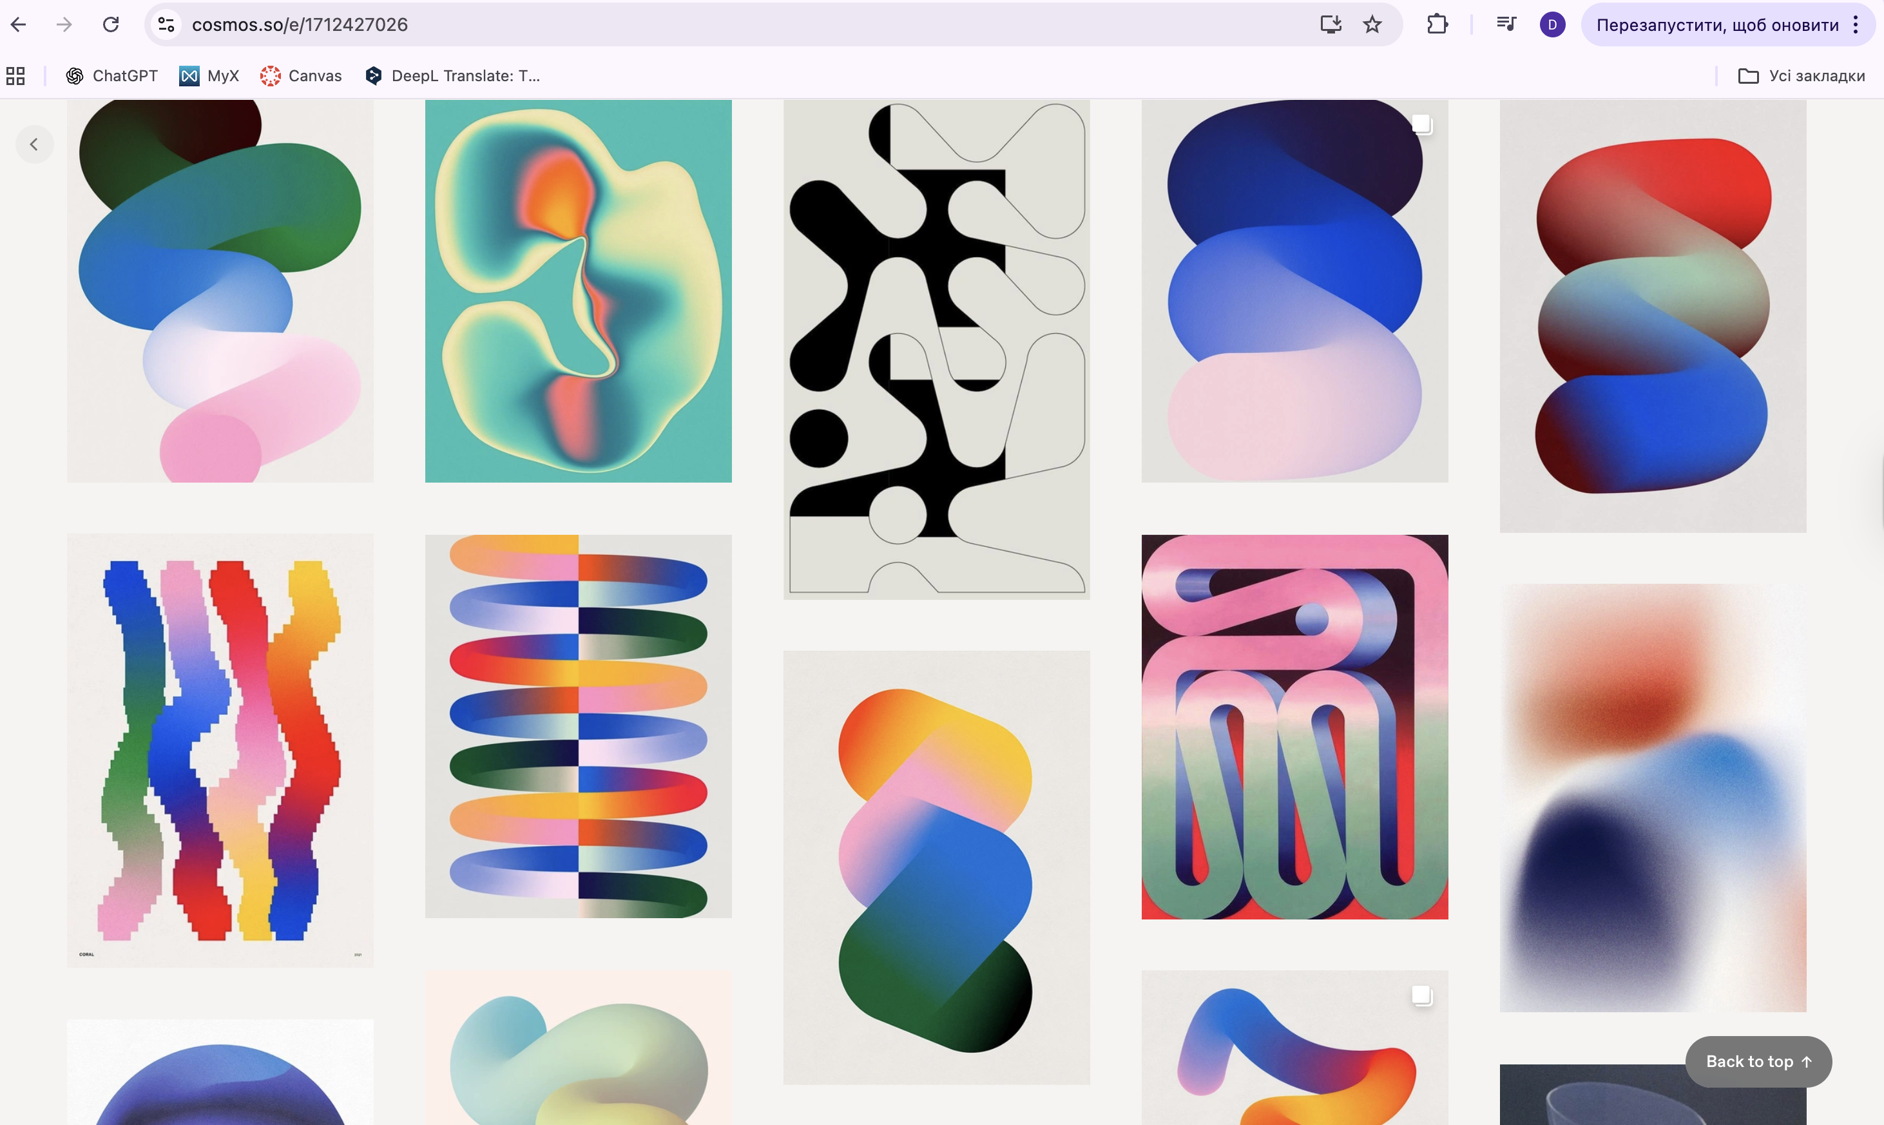Click the browser back arrow
This screenshot has height=1125, width=1884.
pos(19,25)
